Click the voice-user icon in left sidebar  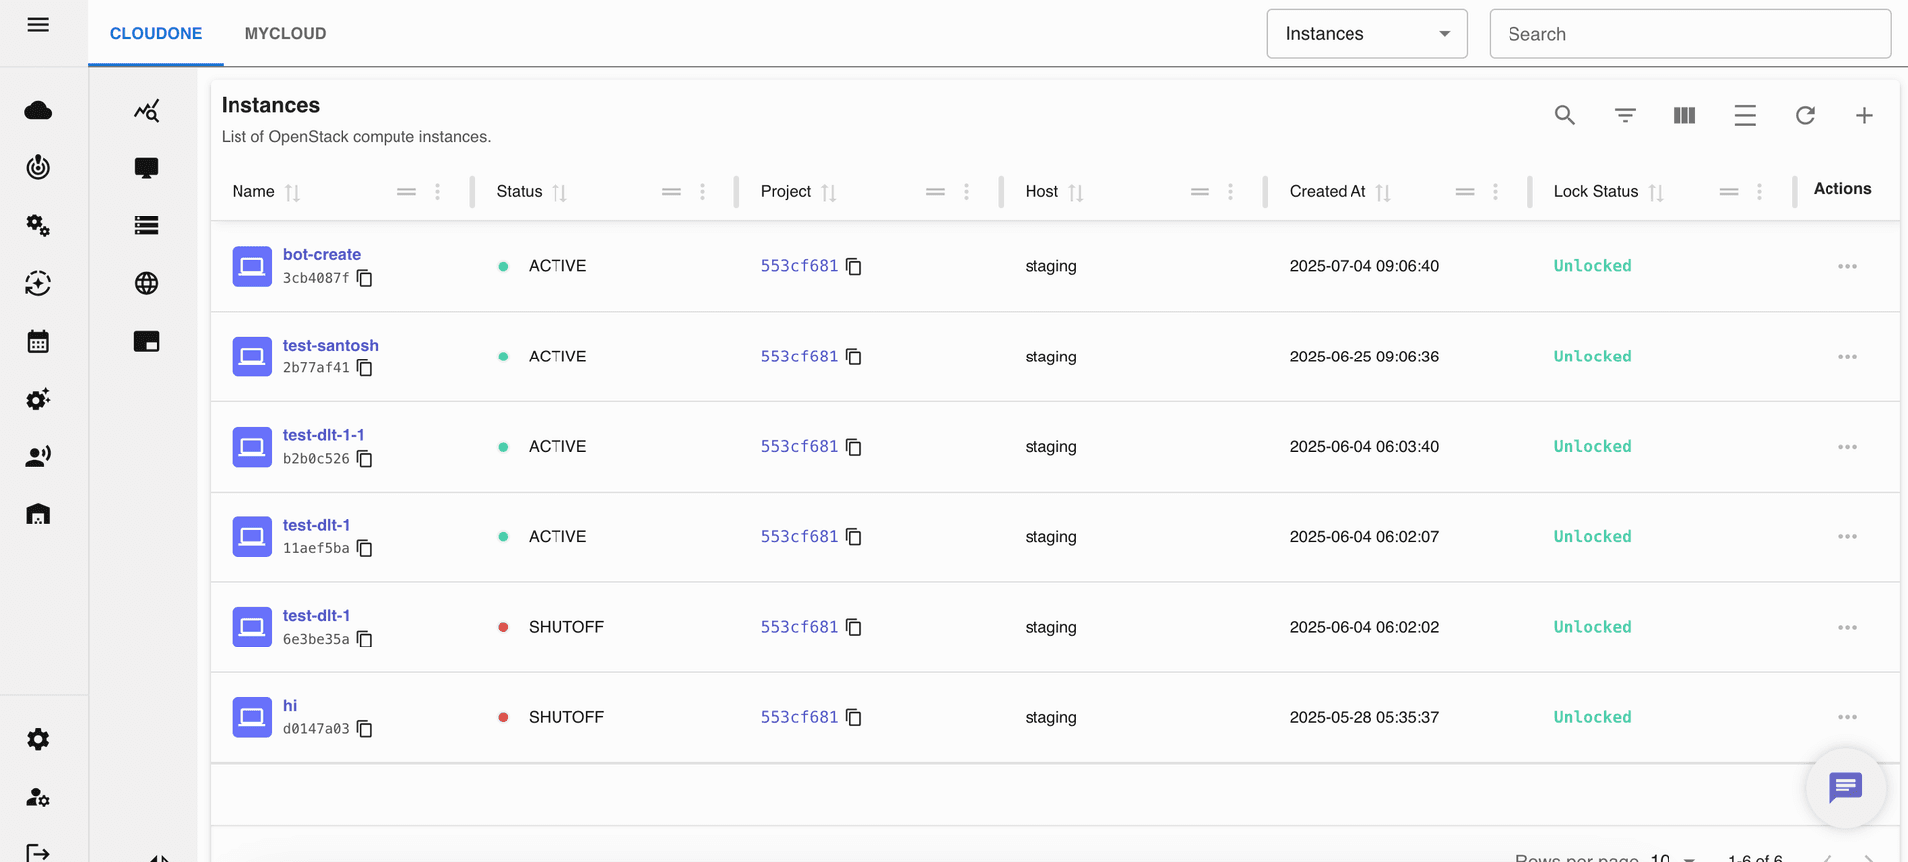38,456
